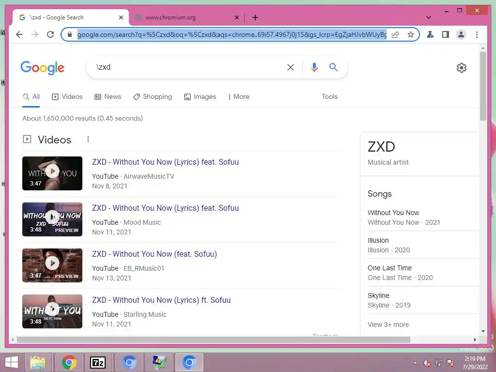Bookmark this page with the star icon

point(411,34)
